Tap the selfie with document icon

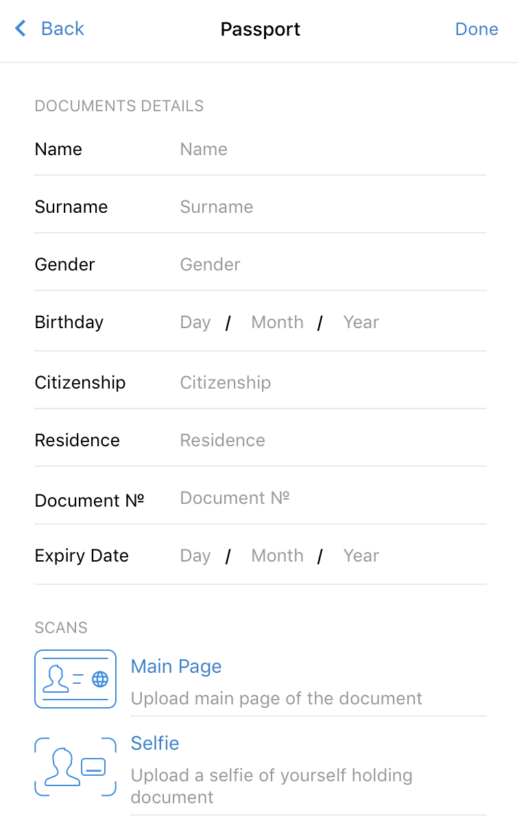(x=75, y=766)
